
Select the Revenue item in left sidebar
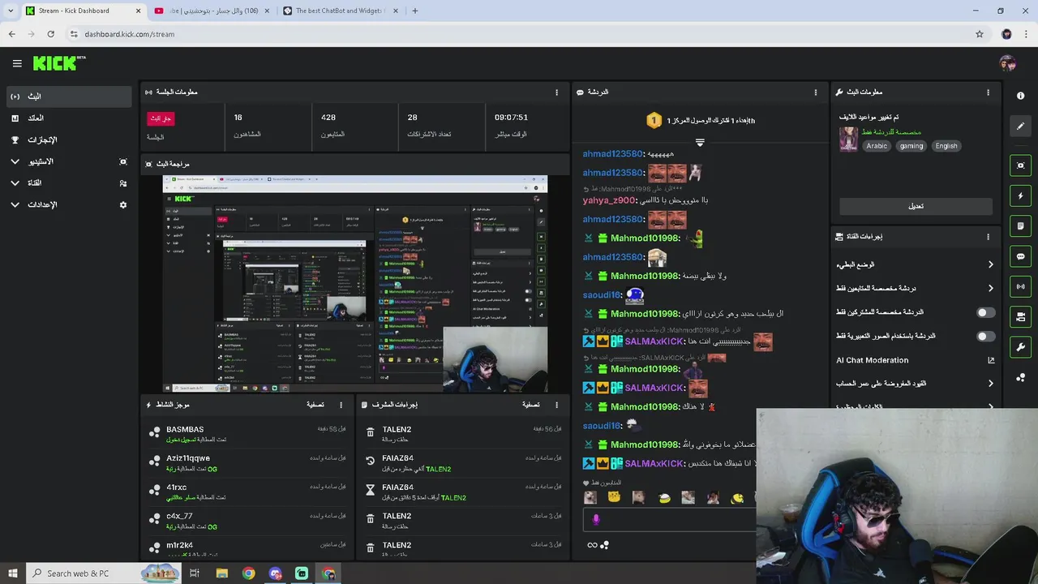(68, 118)
